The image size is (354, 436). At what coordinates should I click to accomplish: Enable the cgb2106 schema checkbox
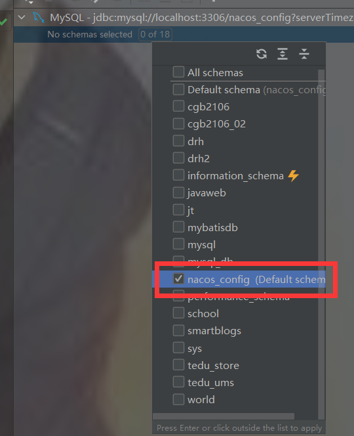click(178, 106)
